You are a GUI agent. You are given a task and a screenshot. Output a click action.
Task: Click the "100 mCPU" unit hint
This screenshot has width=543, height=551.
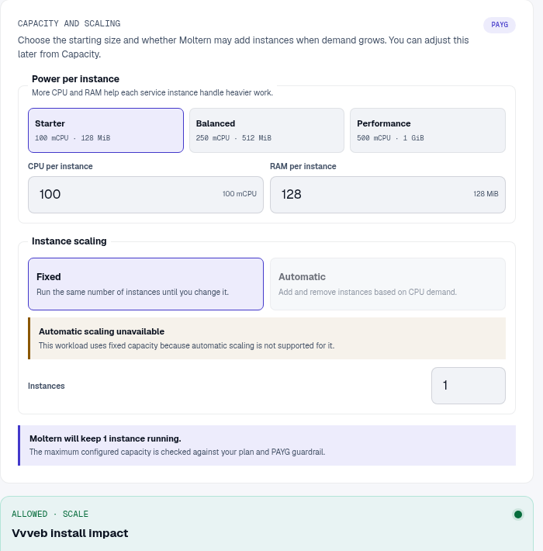(240, 194)
